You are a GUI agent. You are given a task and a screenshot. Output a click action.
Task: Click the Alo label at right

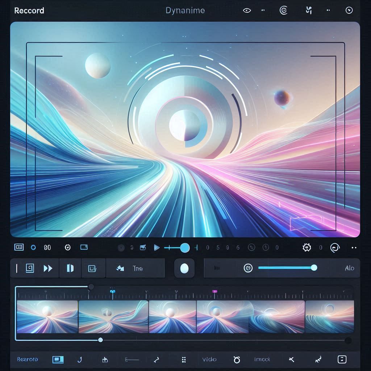coord(349,268)
